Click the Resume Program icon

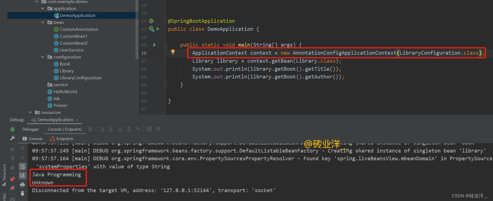[x=12, y=149]
